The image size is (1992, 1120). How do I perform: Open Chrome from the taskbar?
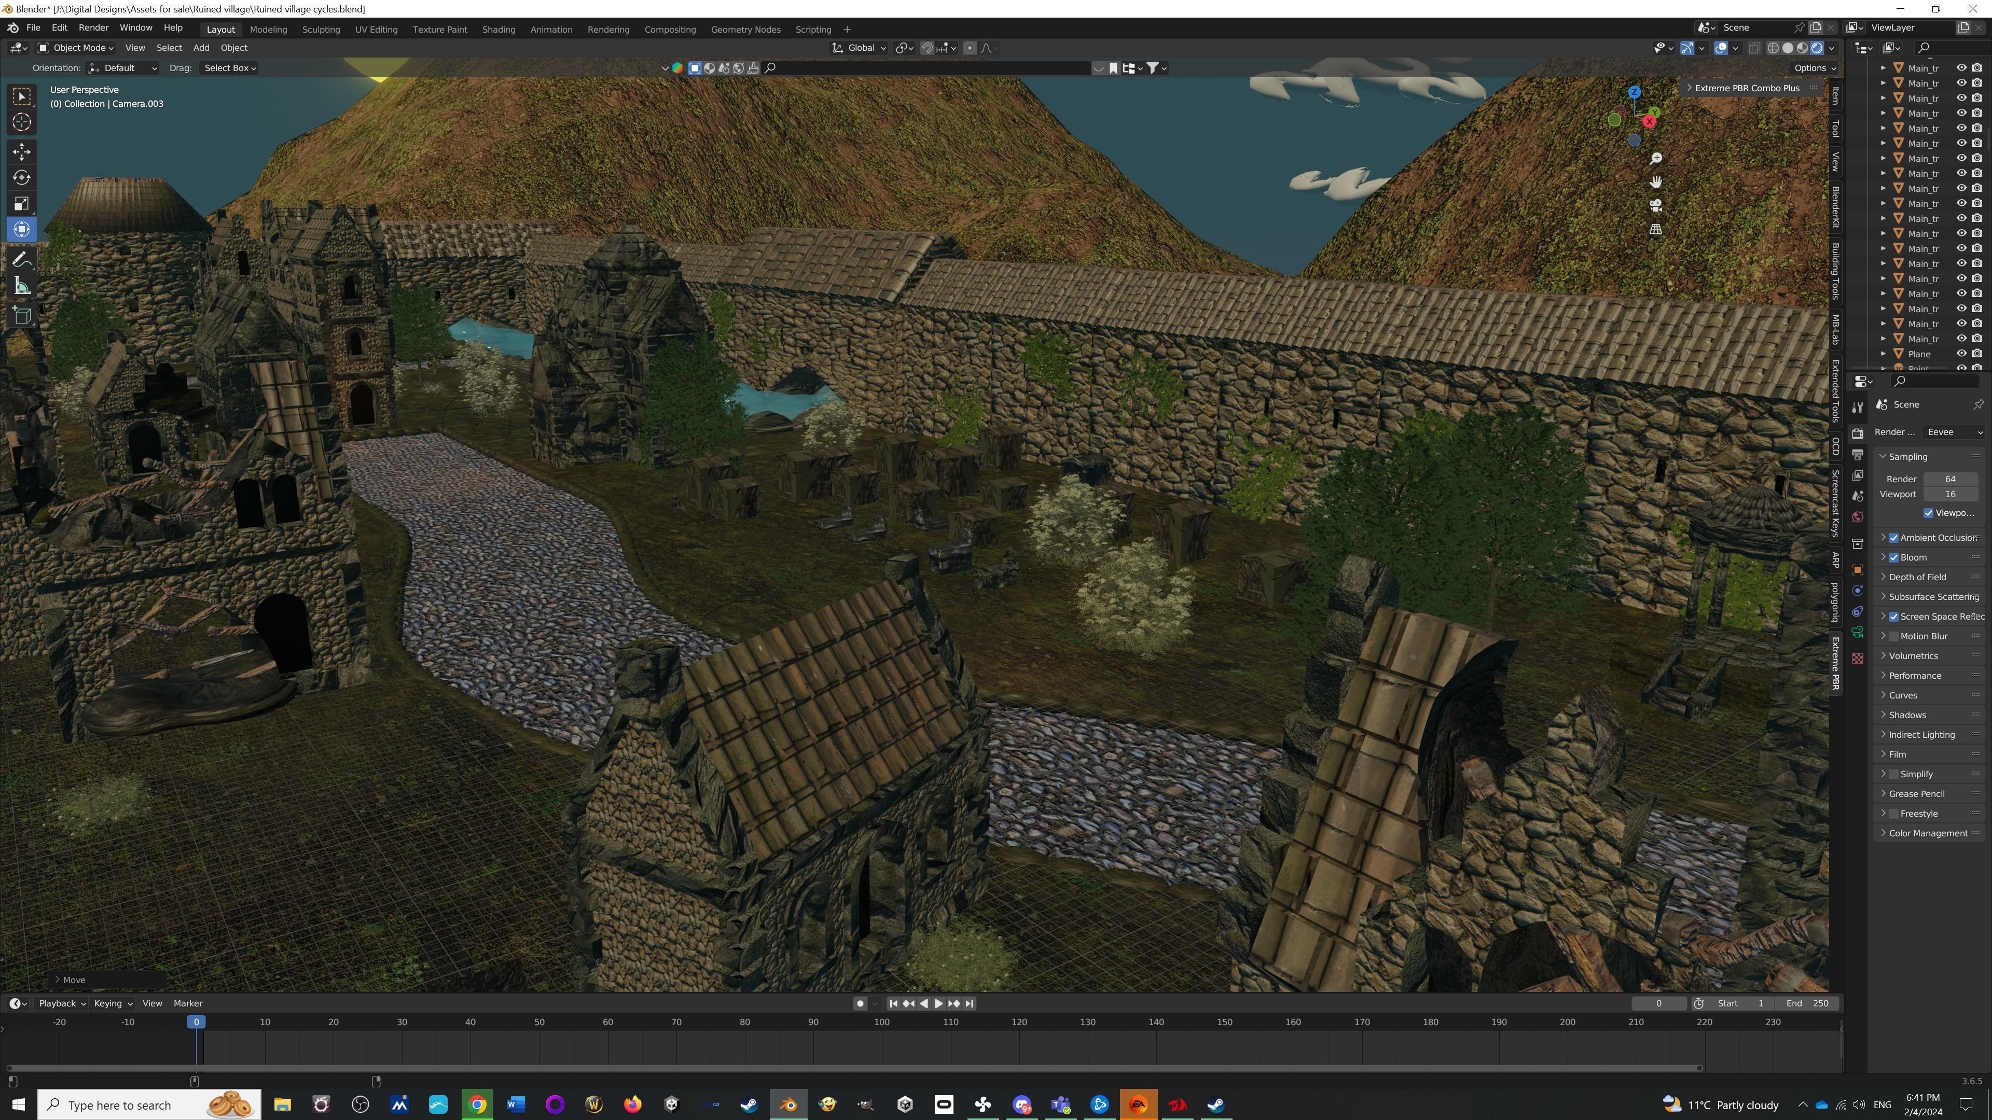pyautogui.click(x=477, y=1104)
